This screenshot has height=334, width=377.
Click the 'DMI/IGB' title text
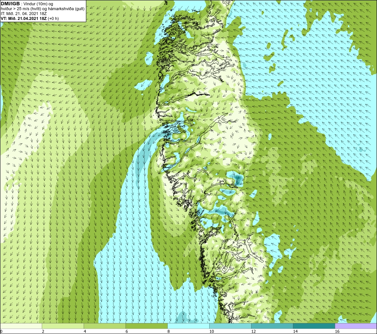click(10, 4)
